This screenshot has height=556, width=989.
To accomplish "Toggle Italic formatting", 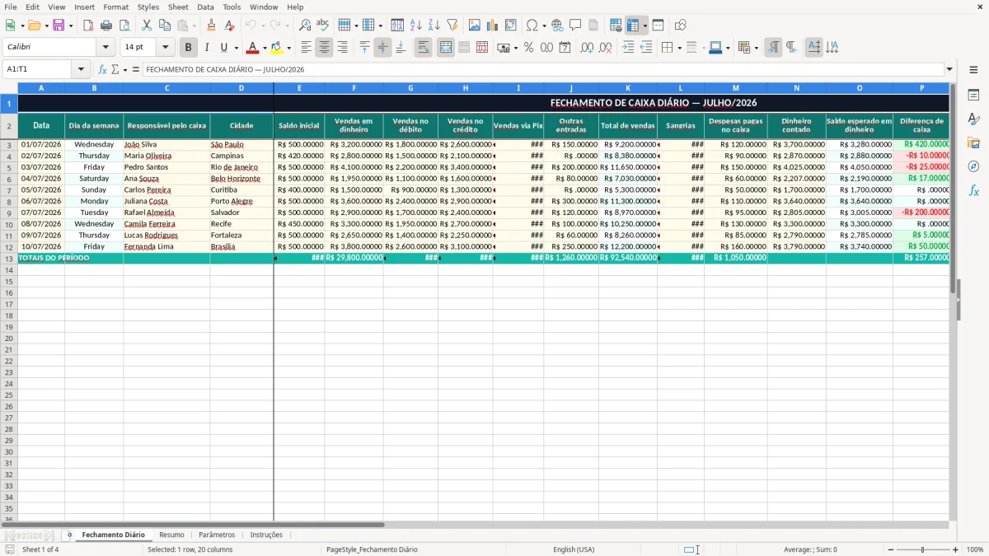I will tap(207, 48).
